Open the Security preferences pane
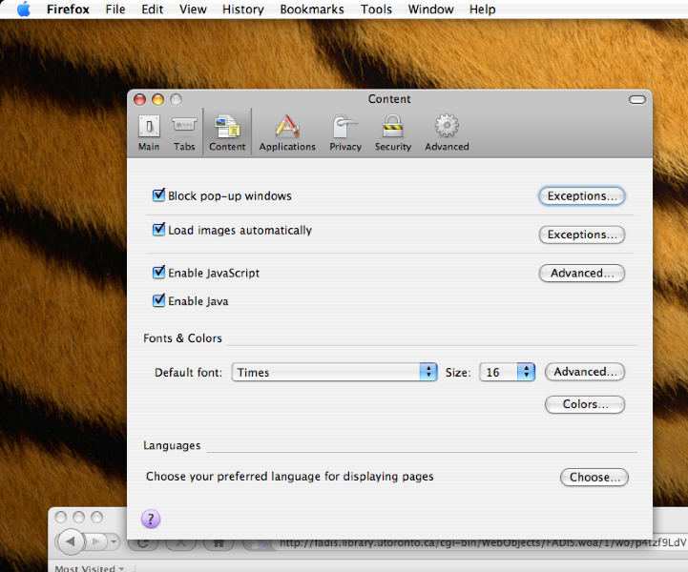Screen dimensions: 688x572 click(x=393, y=133)
